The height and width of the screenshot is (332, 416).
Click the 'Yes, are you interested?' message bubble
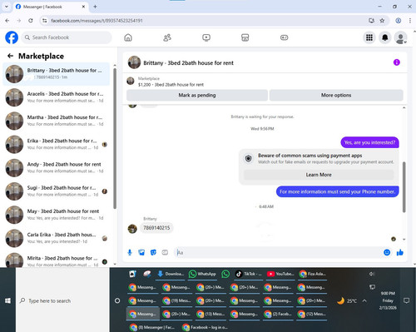click(x=369, y=142)
